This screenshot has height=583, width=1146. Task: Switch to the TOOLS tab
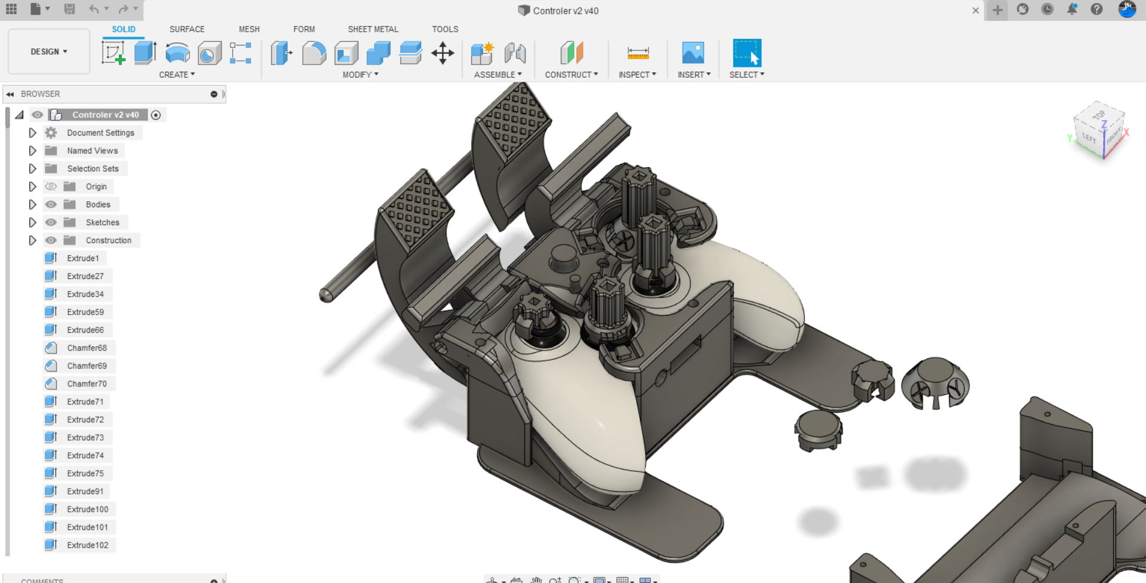click(x=445, y=29)
